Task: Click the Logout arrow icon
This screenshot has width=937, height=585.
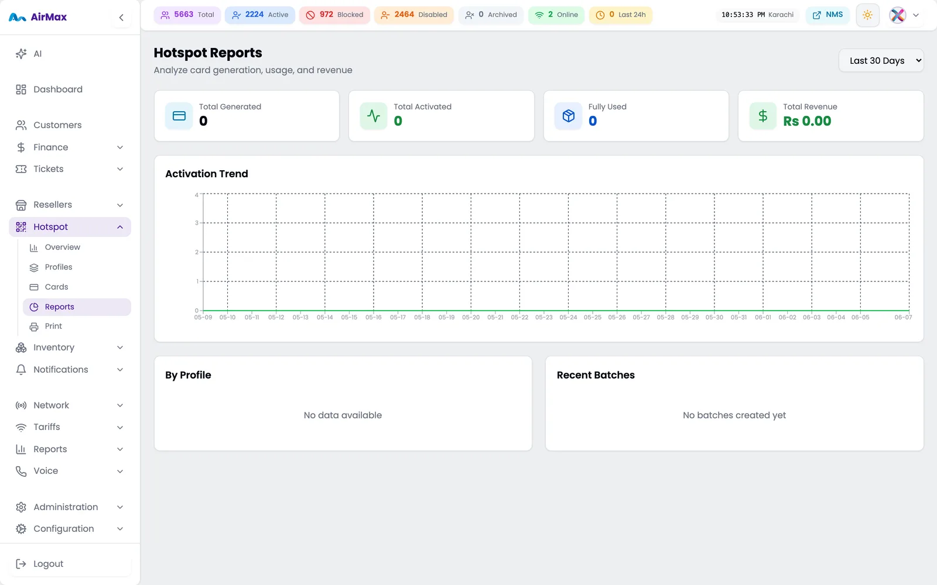Action: 21,564
